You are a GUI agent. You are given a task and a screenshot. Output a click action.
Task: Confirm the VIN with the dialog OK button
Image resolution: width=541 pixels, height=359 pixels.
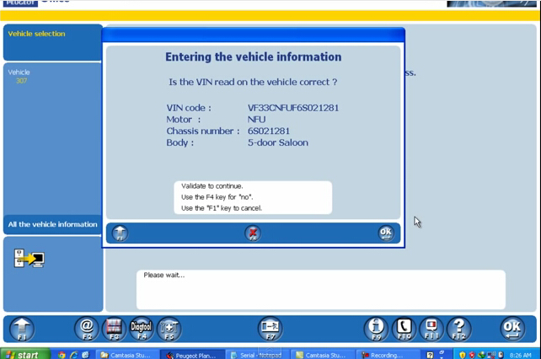(386, 233)
